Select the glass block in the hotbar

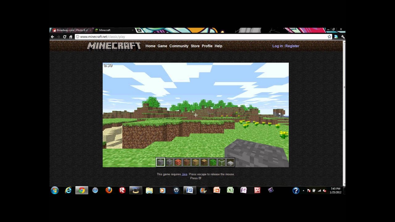click(222, 162)
